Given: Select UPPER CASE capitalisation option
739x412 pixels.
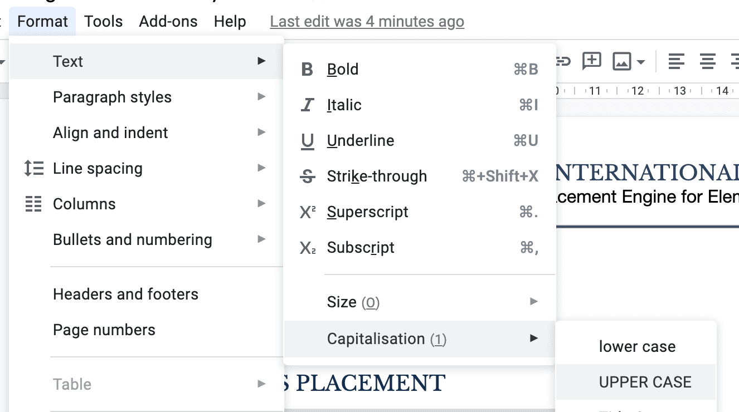Looking at the screenshot, I should click(x=645, y=382).
